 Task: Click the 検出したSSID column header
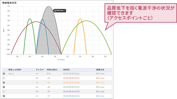(15, 70)
